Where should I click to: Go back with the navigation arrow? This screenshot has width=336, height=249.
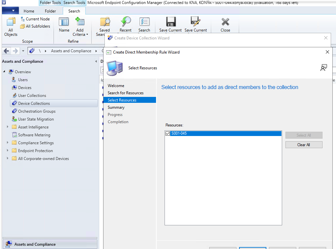click(x=7, y=51)
